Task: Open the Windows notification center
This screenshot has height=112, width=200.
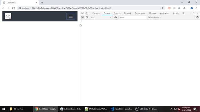Action: point(195,109)
